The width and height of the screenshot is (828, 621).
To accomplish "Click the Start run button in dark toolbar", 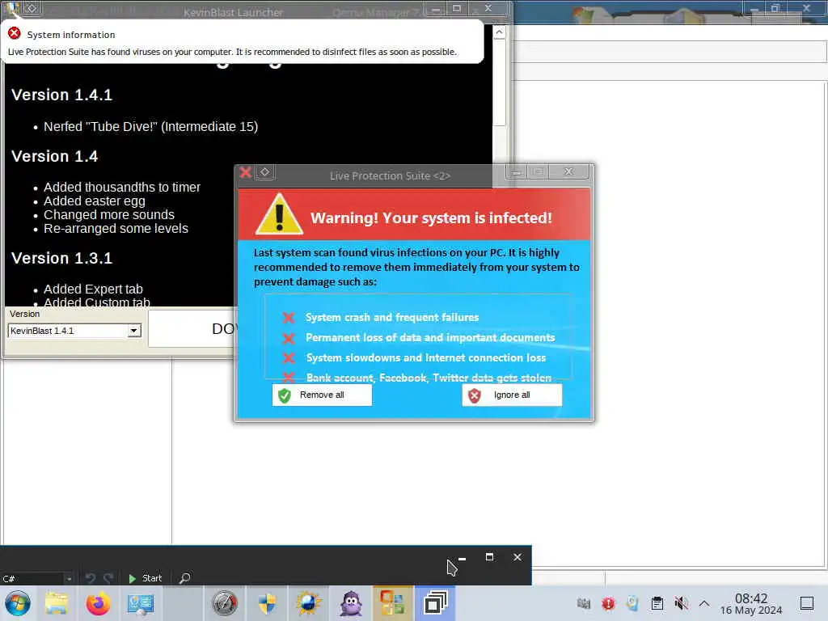I will [x=146, y=578].
